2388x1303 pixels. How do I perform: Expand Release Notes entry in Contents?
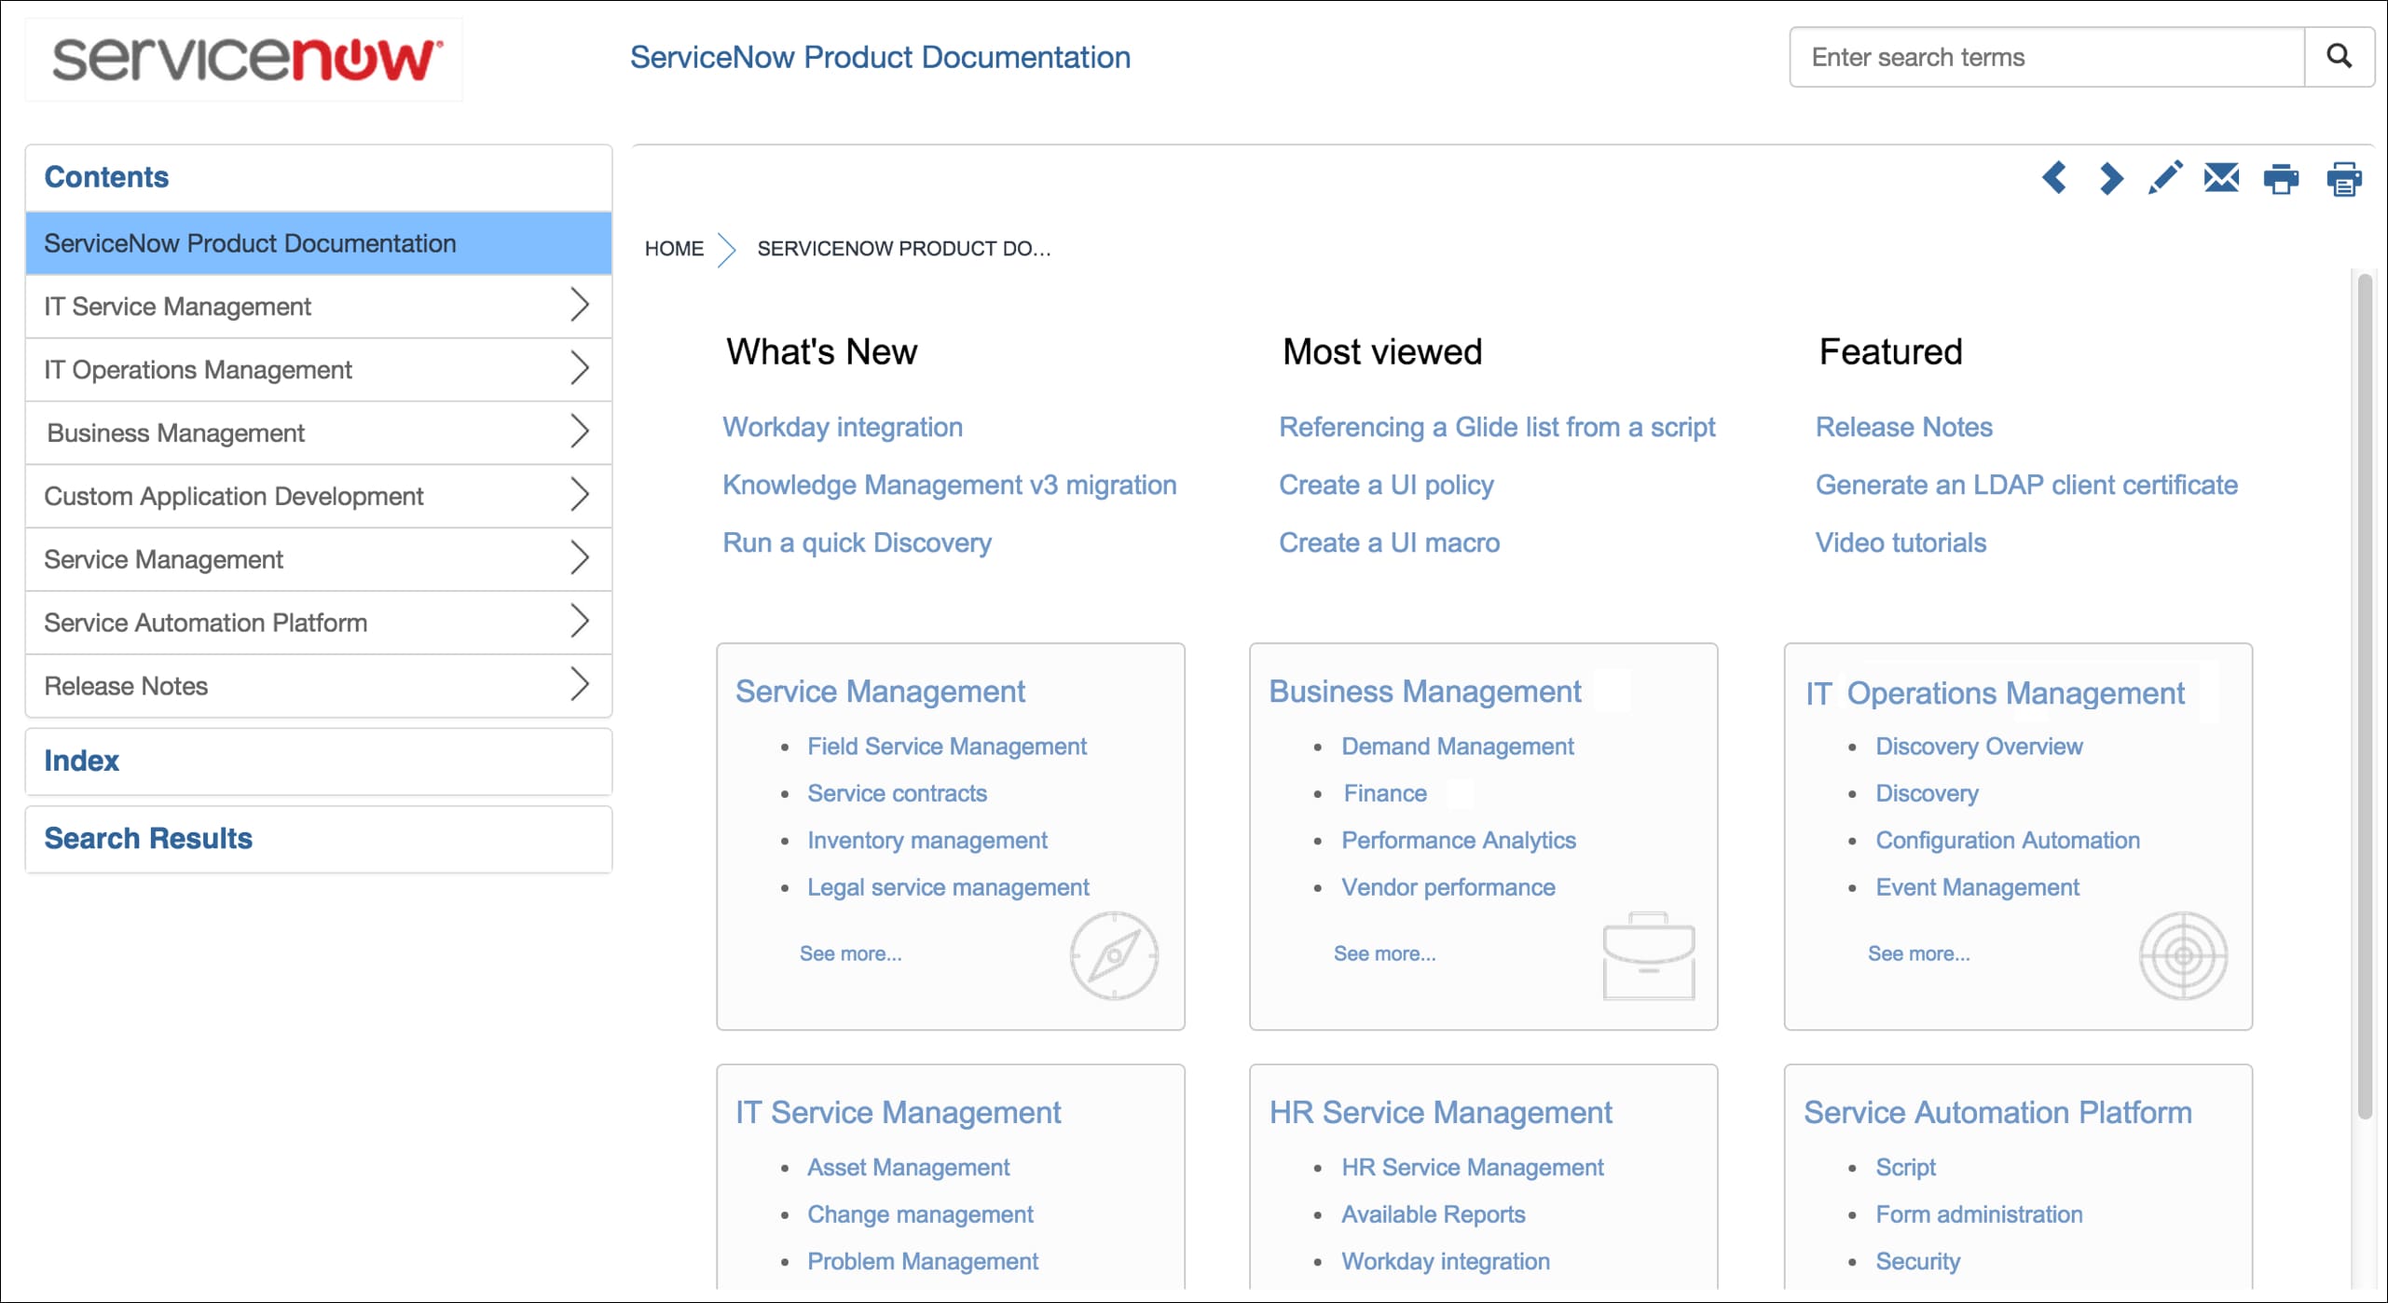[579, 685]
